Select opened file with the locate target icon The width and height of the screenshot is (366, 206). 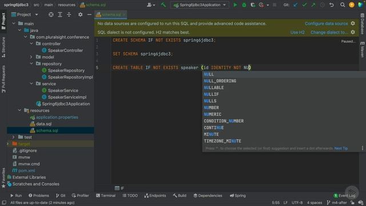click(51, 14)
